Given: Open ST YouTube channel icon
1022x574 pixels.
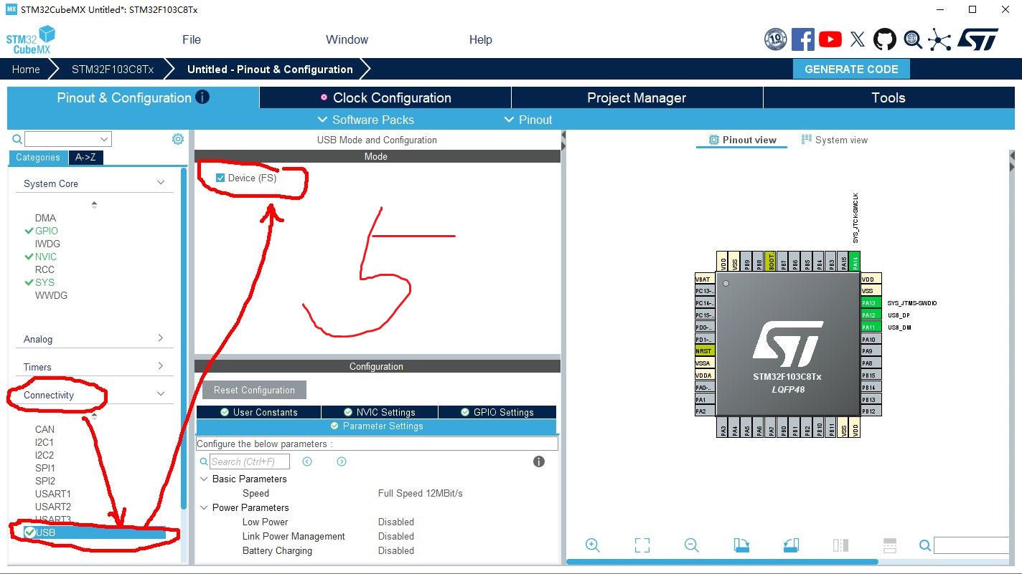Looking at the screenshot, I should pos(830,39).
